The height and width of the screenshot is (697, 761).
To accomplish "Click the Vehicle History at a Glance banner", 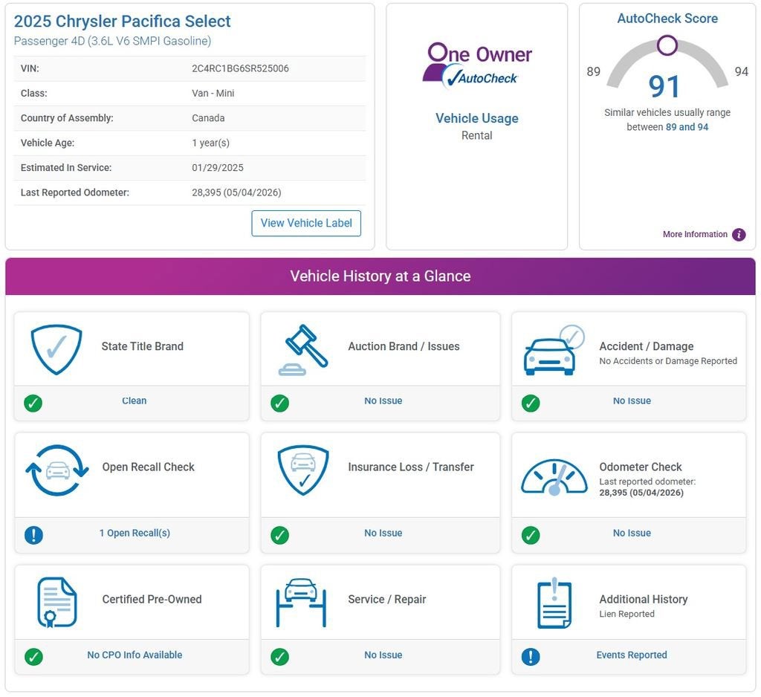I will tap(380, 276).
